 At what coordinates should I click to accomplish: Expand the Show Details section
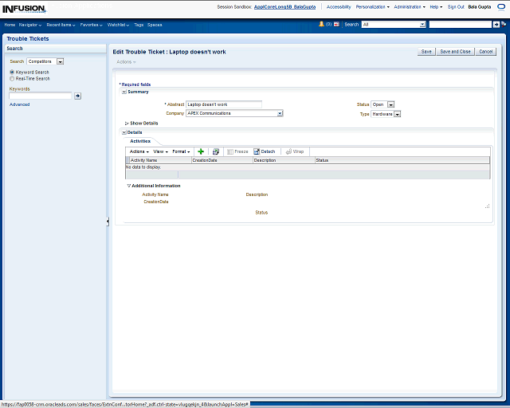(127, 124)
